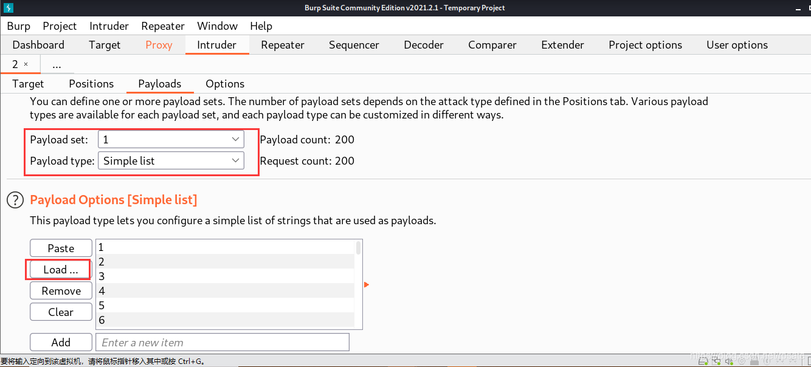Open the Project menu
The width and height of the screenshot is (811, 367).
60,26
